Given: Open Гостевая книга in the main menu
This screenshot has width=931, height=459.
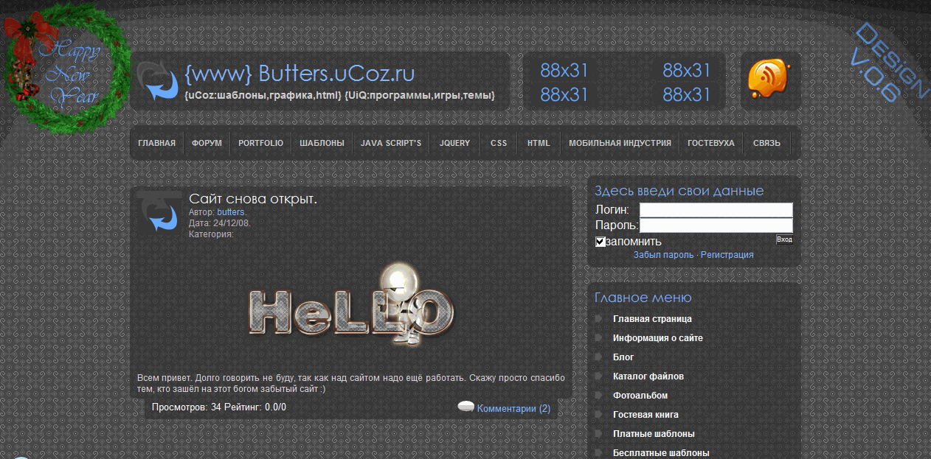Looking at the screenshot, I should click(x=646, y=415).
